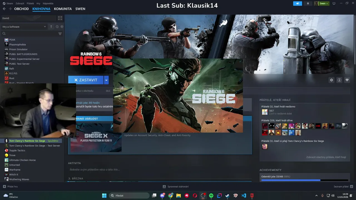The width and height of the screenshot is (356, 200).
Task: Open the notifications bell
Action: click(x=308, y=3)
